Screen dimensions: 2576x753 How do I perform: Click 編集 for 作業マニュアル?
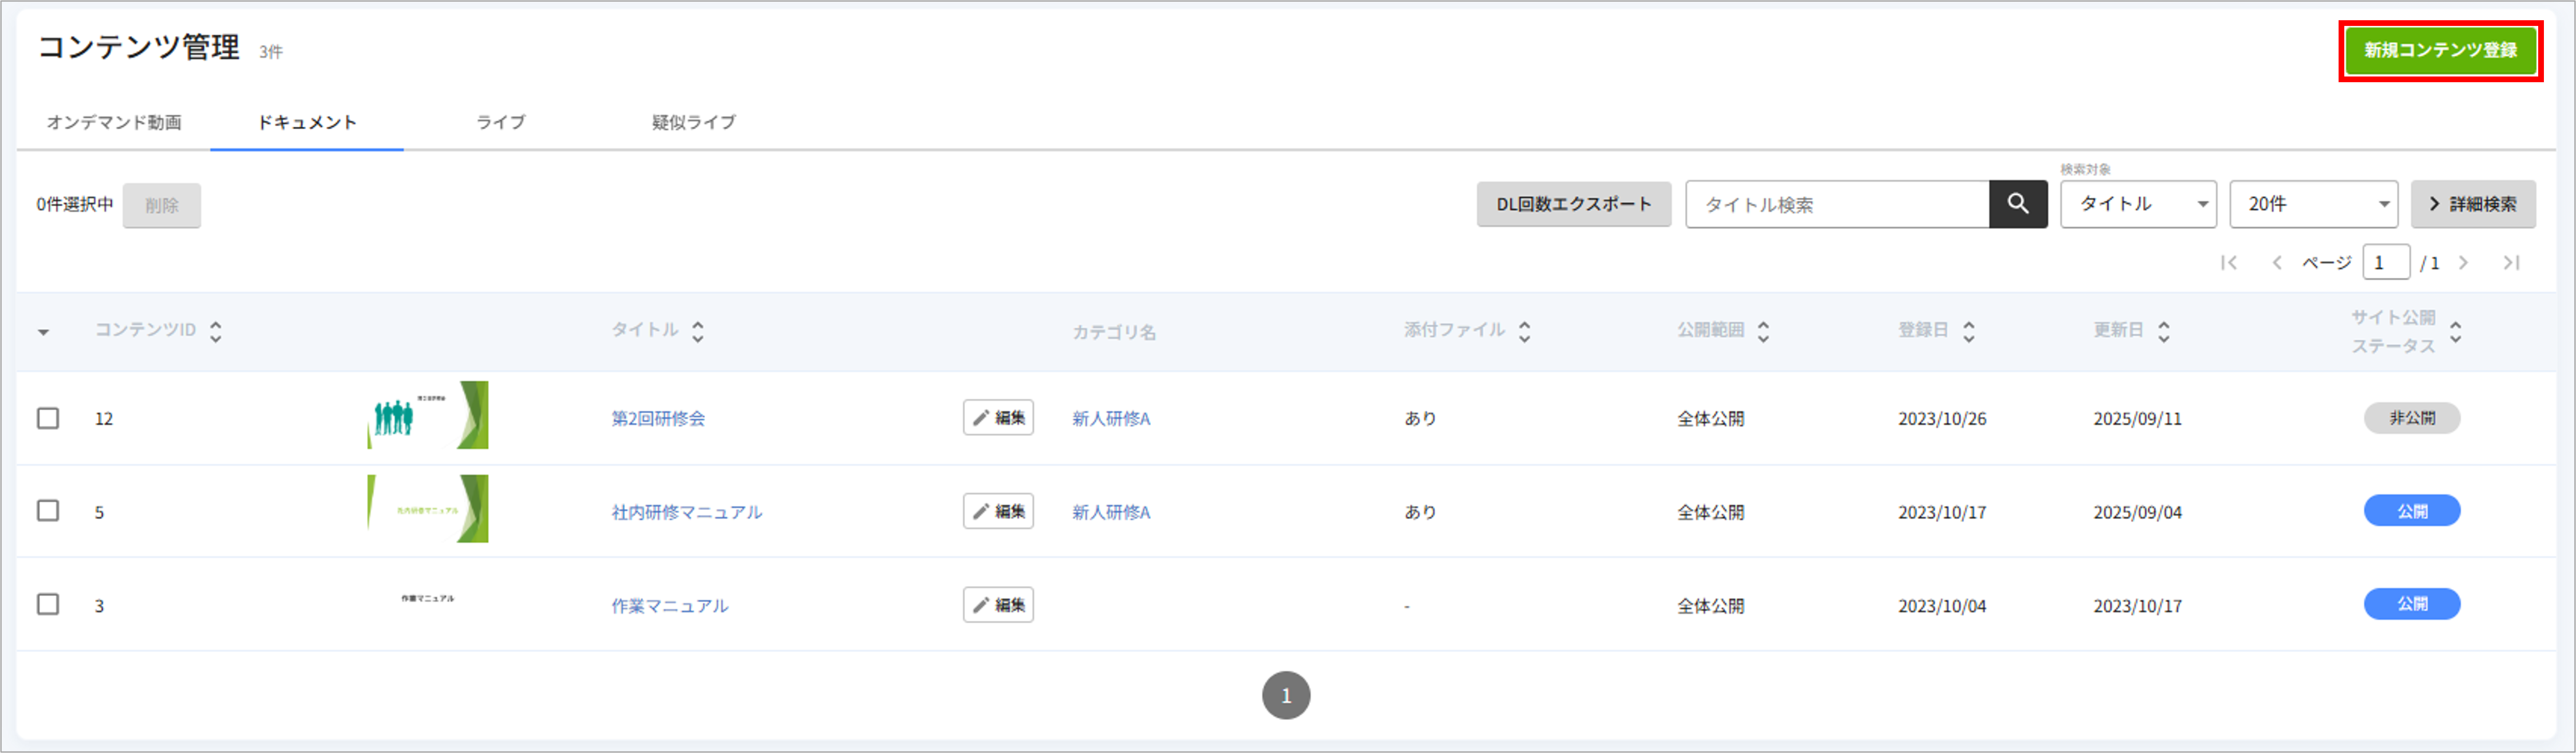[x=998, y=605]
